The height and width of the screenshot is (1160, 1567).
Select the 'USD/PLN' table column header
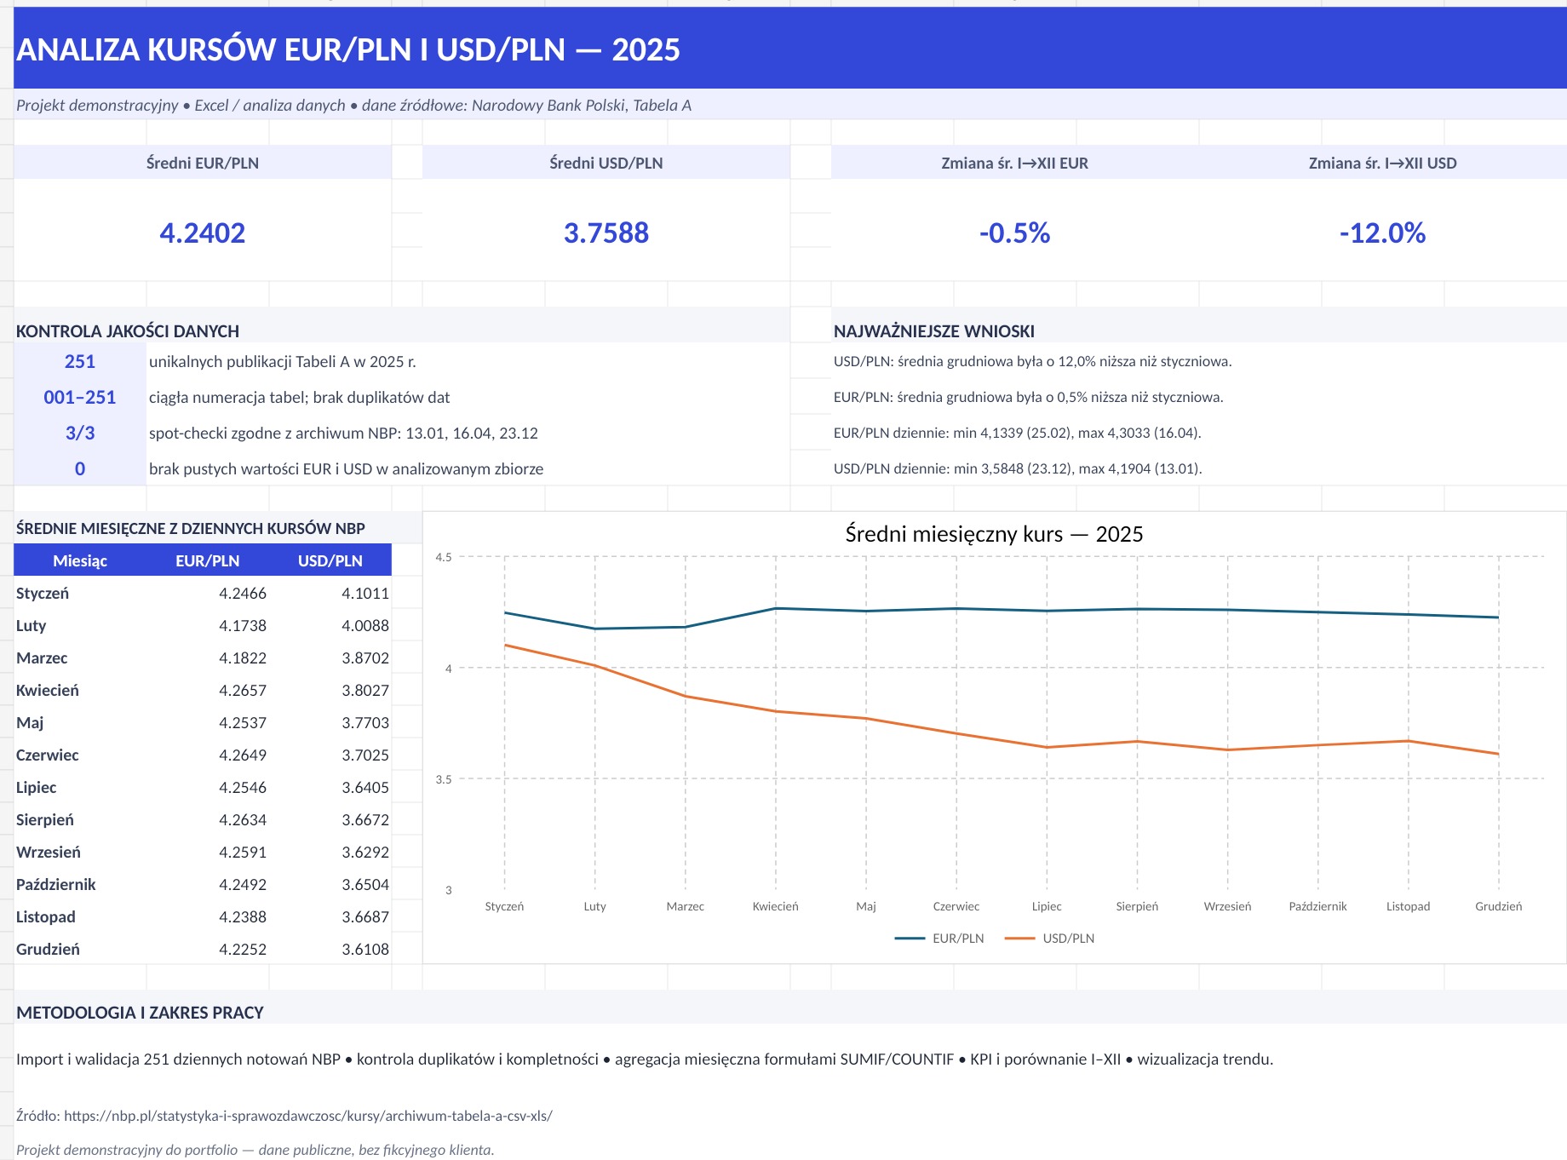click(x=330, y=561)
